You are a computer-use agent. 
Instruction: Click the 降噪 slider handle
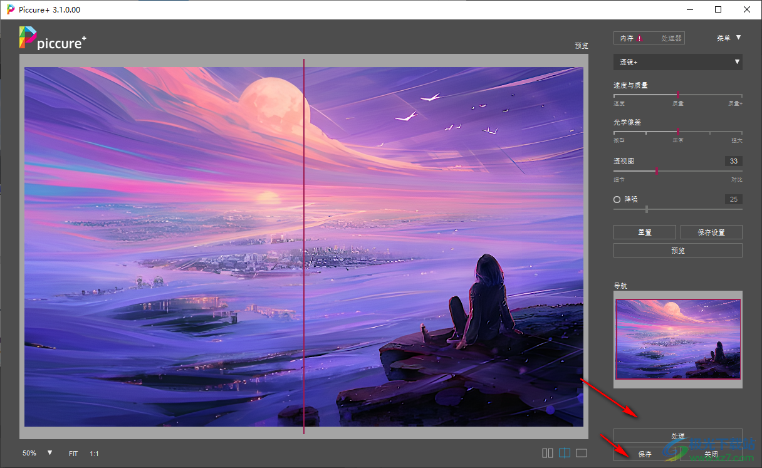[647, 209]
